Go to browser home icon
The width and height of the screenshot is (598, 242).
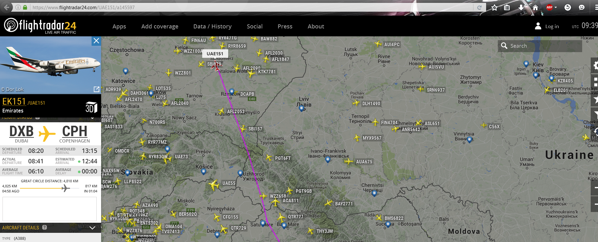click(x=535, y=7)
